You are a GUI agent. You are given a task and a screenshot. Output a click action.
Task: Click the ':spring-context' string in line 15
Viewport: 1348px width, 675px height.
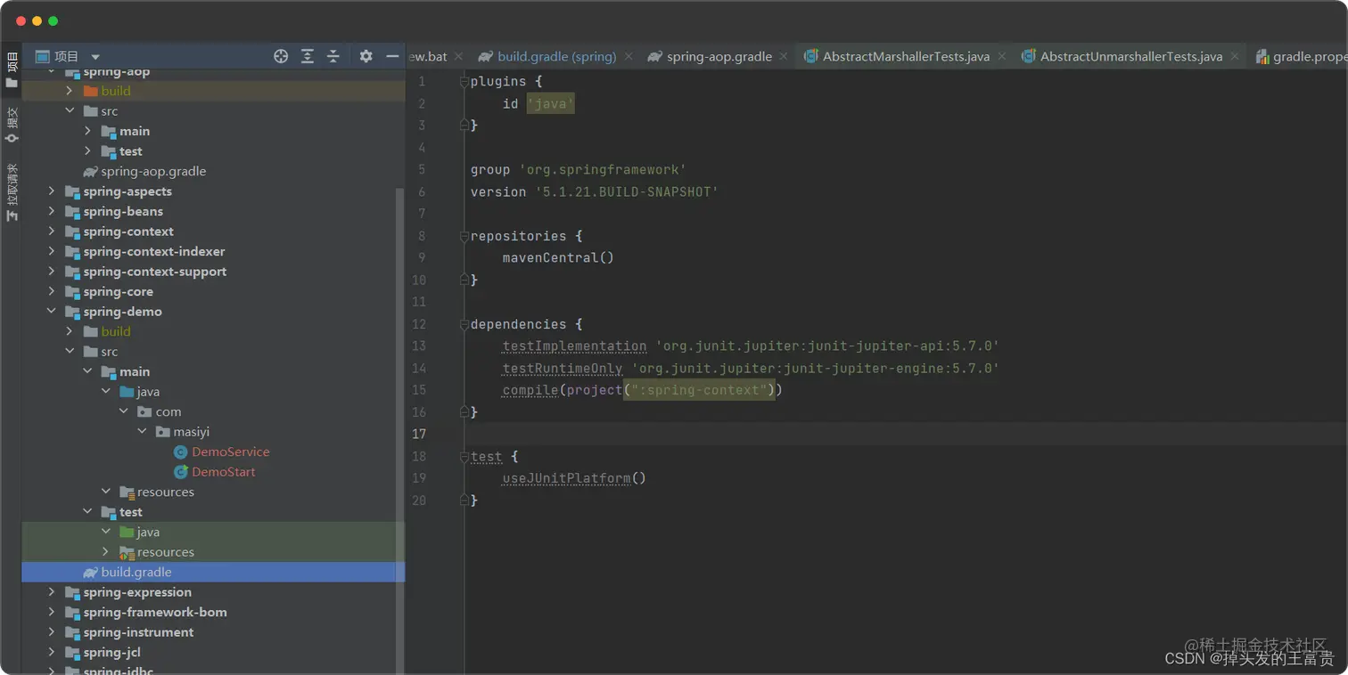point(700,390)
